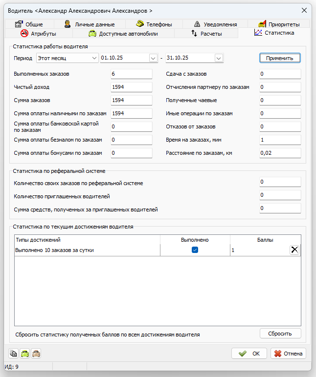
Task: Open the end date picker for 31.10.25
Action: click(219, 58)
